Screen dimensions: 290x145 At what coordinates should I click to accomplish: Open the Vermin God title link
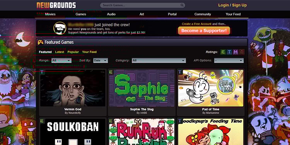(x=73, y=109)
